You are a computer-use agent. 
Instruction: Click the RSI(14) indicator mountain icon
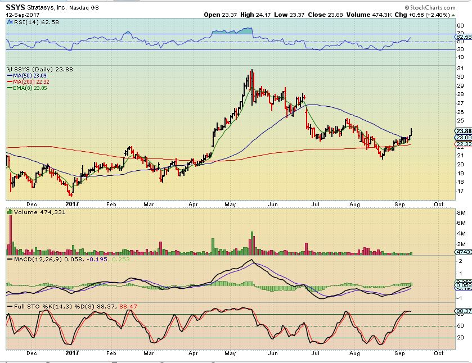pyautogui.click(x=9, y=22)
